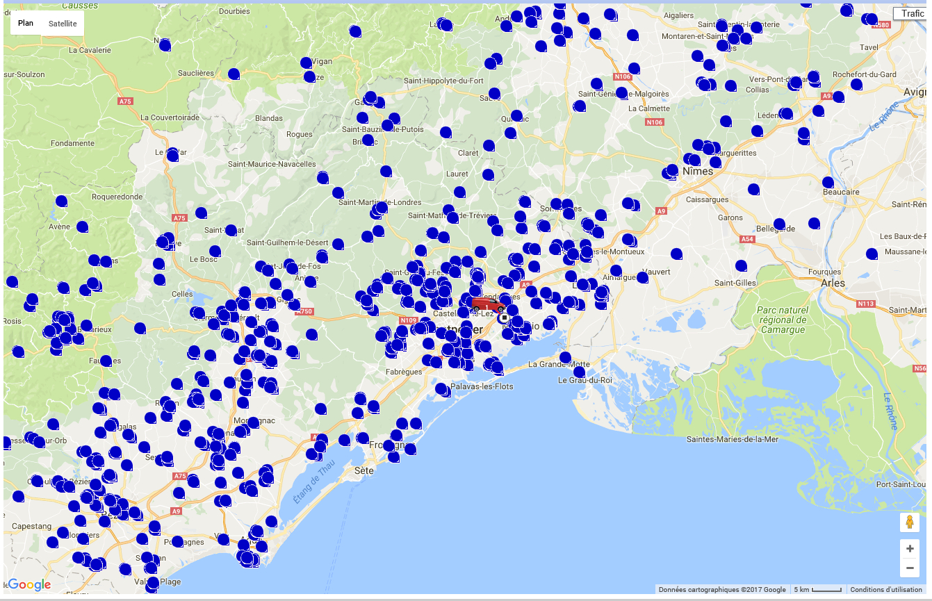Zoom in with the plus button
The image size is (932, 601).
tap(910, 548)
